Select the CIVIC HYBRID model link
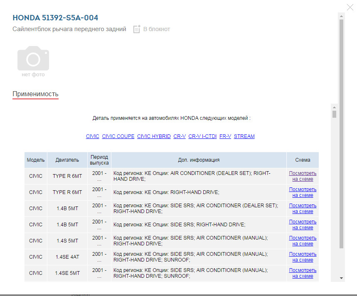The height and width of the screenshot is (296, 357). click(x=154, y=136)
